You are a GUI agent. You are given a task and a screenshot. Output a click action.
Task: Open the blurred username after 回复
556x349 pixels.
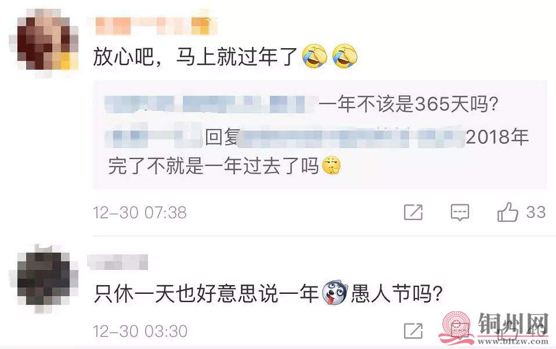(352, 138)
